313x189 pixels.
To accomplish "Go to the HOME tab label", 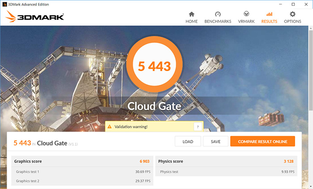I will pos(191,21).
